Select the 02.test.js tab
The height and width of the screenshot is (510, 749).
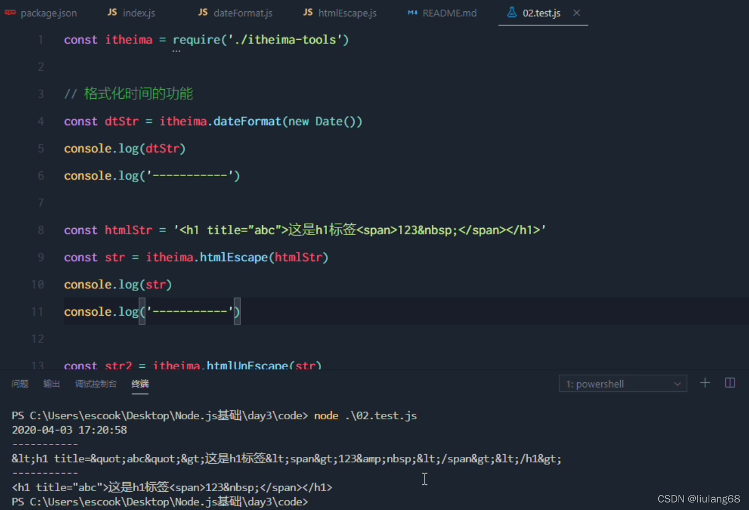(541, 13)
